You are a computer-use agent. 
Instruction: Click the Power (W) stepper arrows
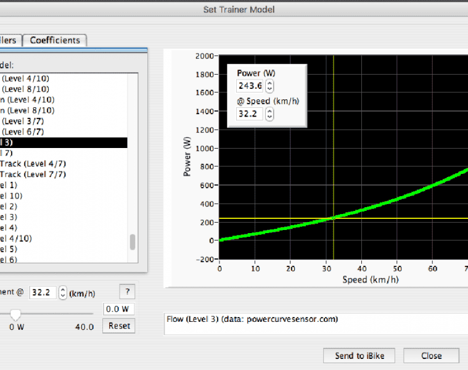269,86
